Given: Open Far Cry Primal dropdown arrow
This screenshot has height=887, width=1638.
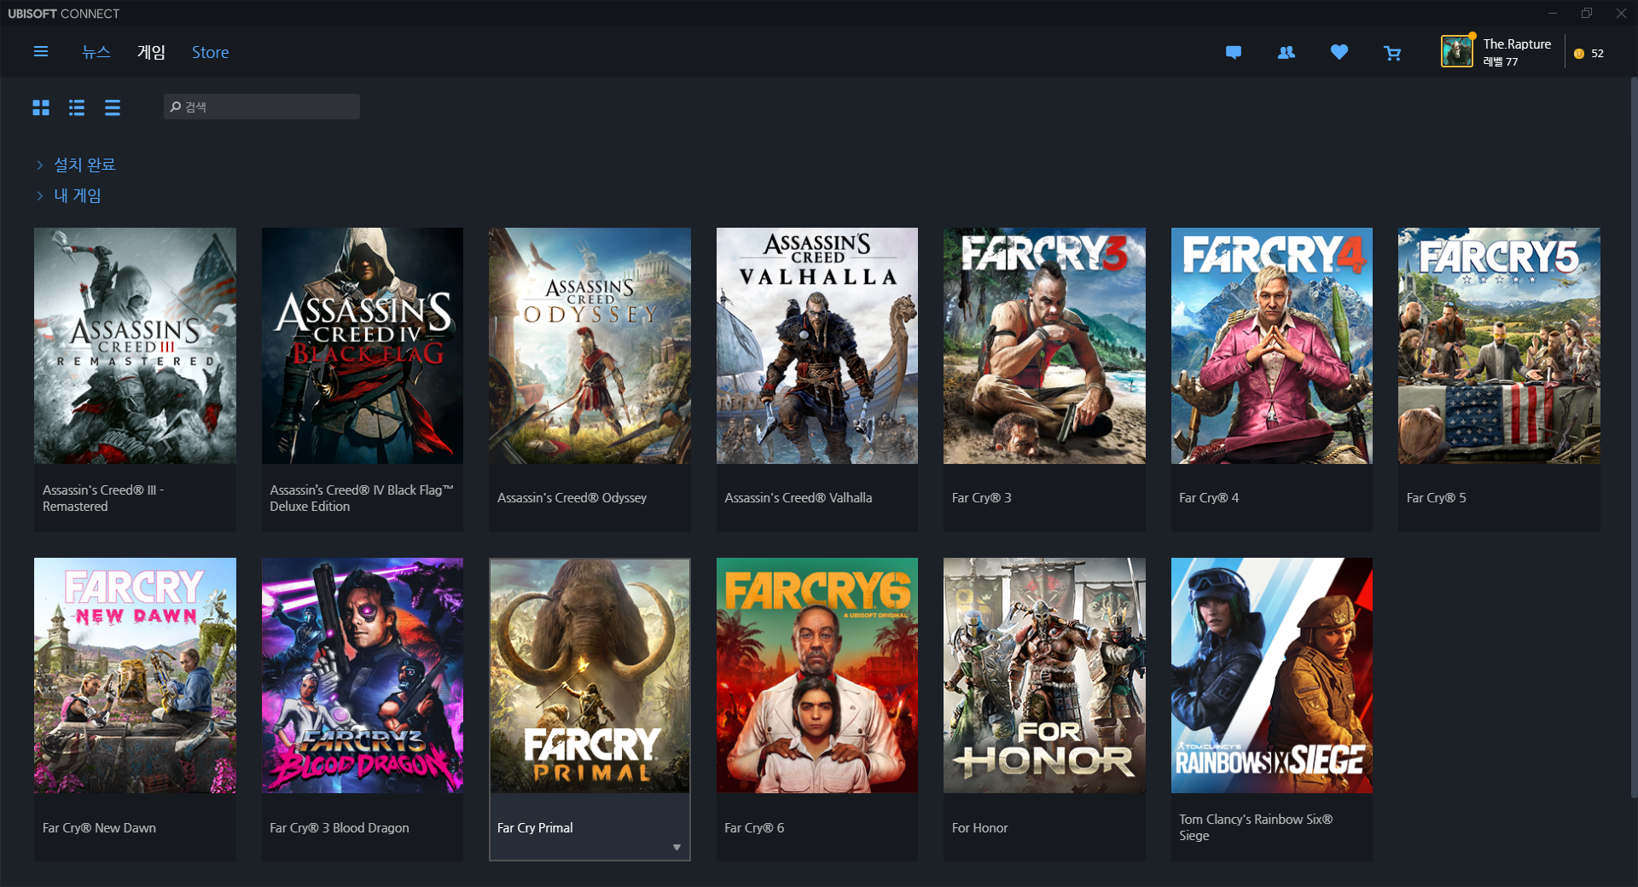Looking at the screenshot, I should [677, 847].
